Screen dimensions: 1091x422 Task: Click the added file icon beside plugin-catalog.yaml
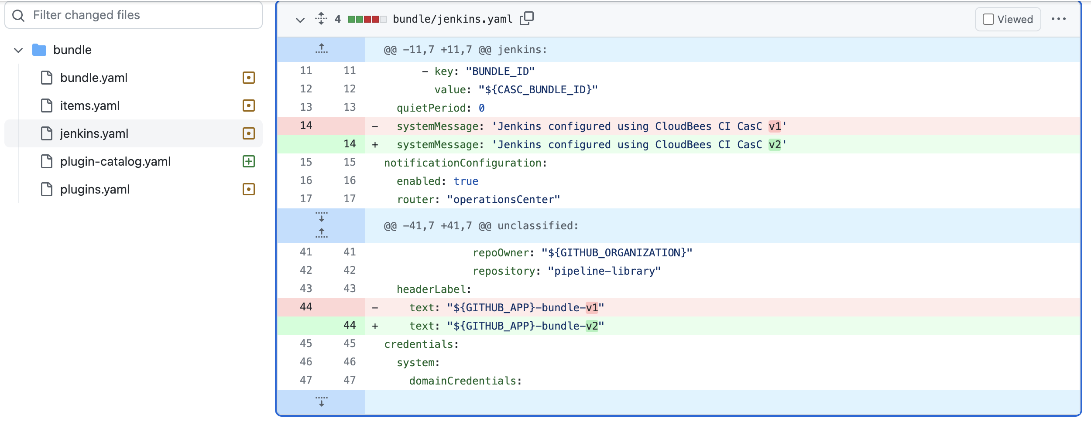pos(248,161)
